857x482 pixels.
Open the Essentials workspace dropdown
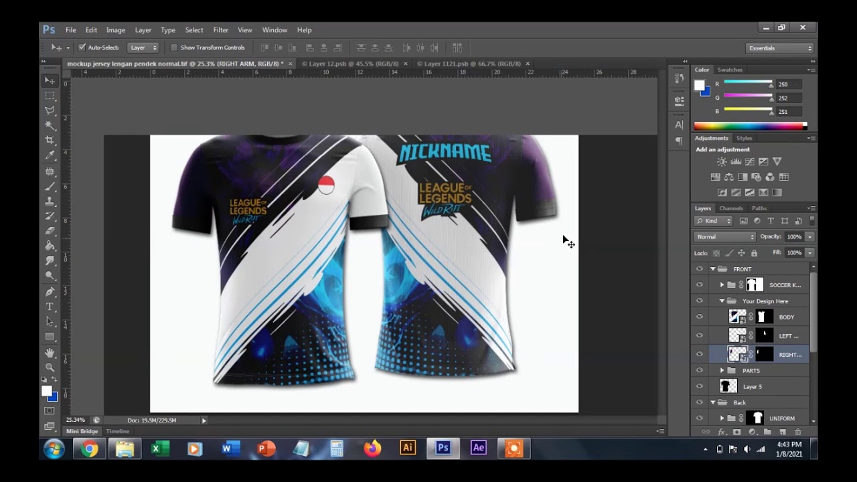pos(780,48)
